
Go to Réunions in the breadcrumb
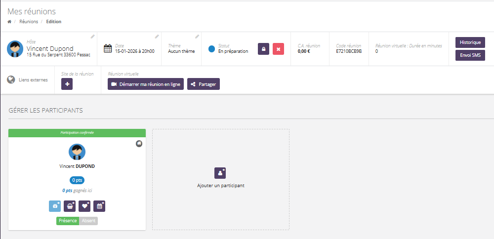click(x=29, y=22)
